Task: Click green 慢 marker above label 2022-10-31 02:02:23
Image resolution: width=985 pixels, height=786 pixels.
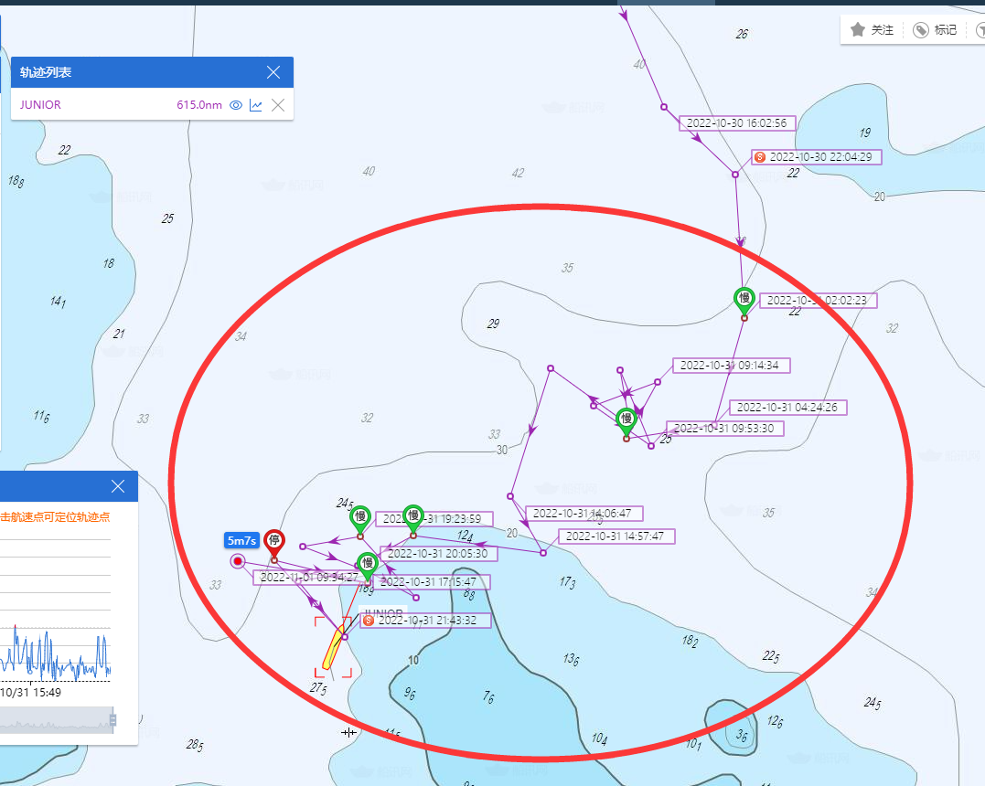Action: click(x=744, y=300)
